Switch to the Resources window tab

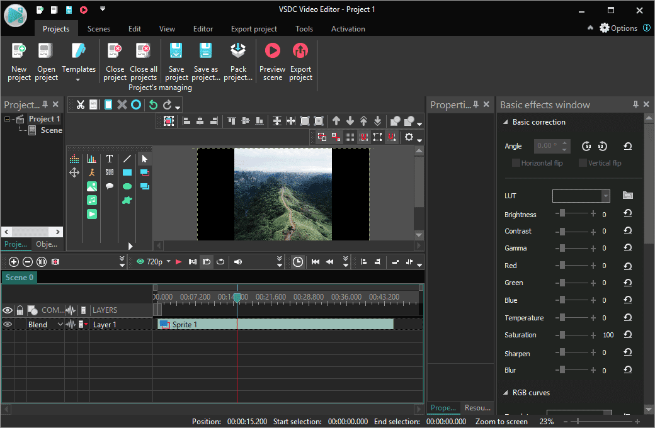coord(477,407)
